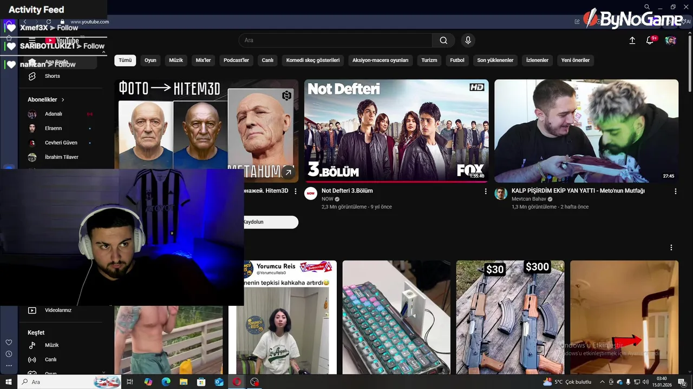
Task: Select the Son yüklenenler chip
Action: 495,61
